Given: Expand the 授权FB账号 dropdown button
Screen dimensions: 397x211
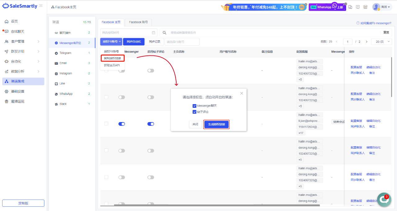Looking at the screenshot, I should click(111, 42).
